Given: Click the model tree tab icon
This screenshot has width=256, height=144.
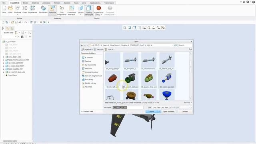Looking at the screenshot, I should (3, 28).
